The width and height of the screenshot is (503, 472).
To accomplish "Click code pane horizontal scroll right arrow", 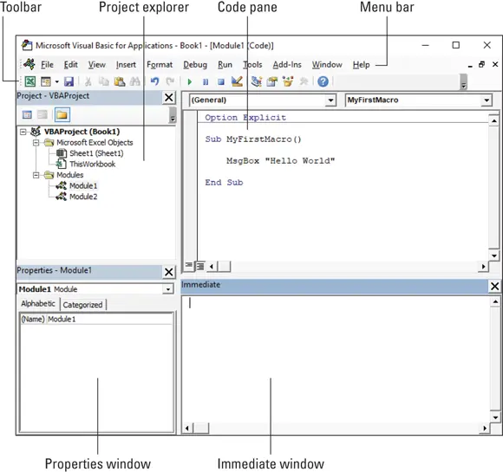I will pyautogui.click(x=483, y=266).
